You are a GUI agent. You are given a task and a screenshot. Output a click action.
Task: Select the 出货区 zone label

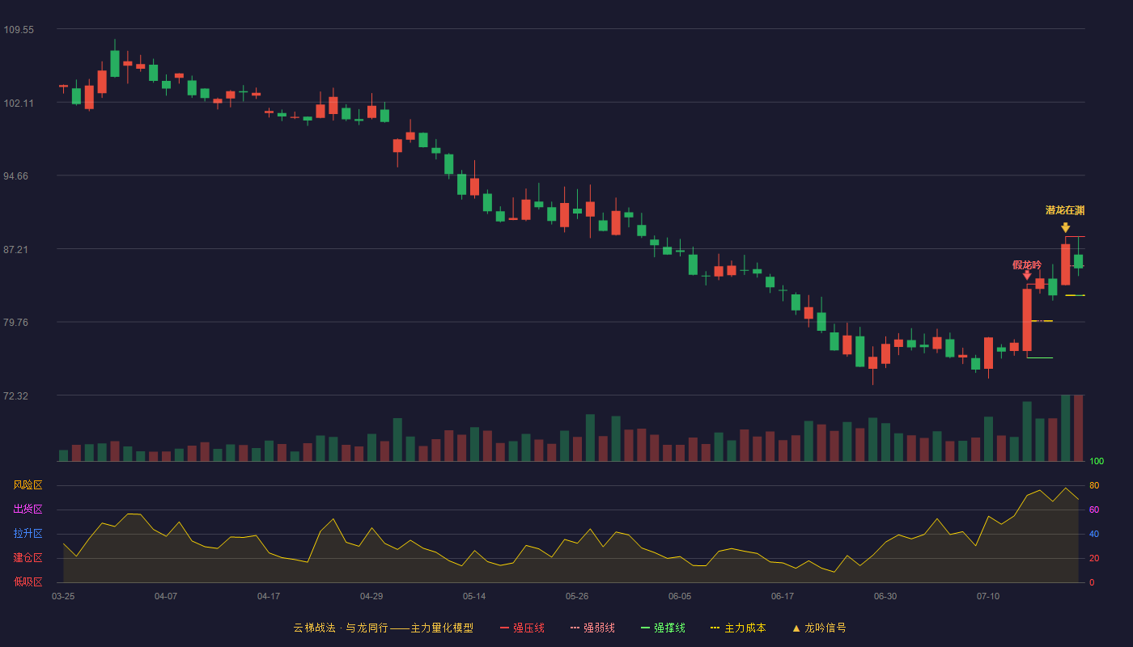point(28,510)
